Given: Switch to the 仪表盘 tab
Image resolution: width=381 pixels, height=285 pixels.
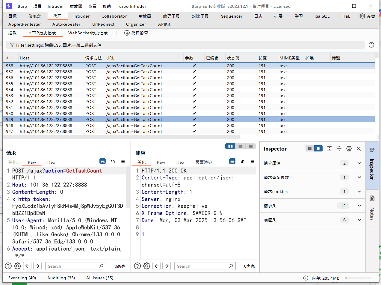Looking at the screenshot, I should pyautogui.click(x=34, y=16).
